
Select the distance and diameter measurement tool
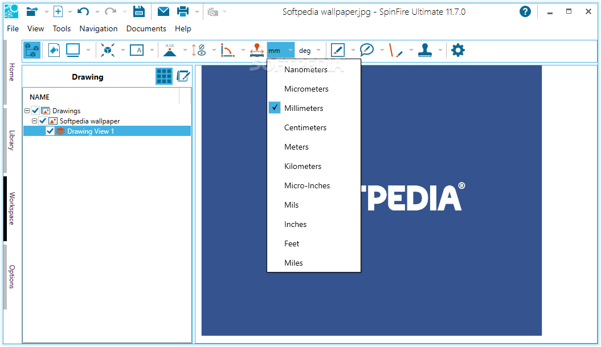[x=199, y=50]
